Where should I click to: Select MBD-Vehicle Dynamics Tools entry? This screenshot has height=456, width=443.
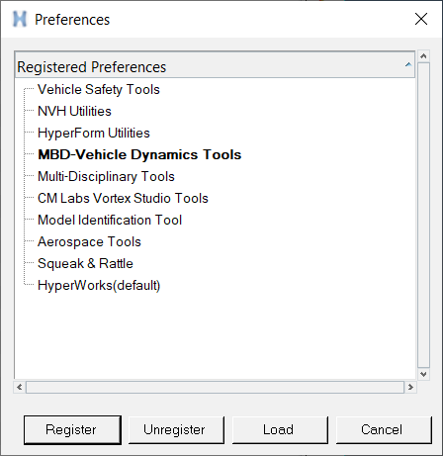pyautogui.click(x=139, y=154)
